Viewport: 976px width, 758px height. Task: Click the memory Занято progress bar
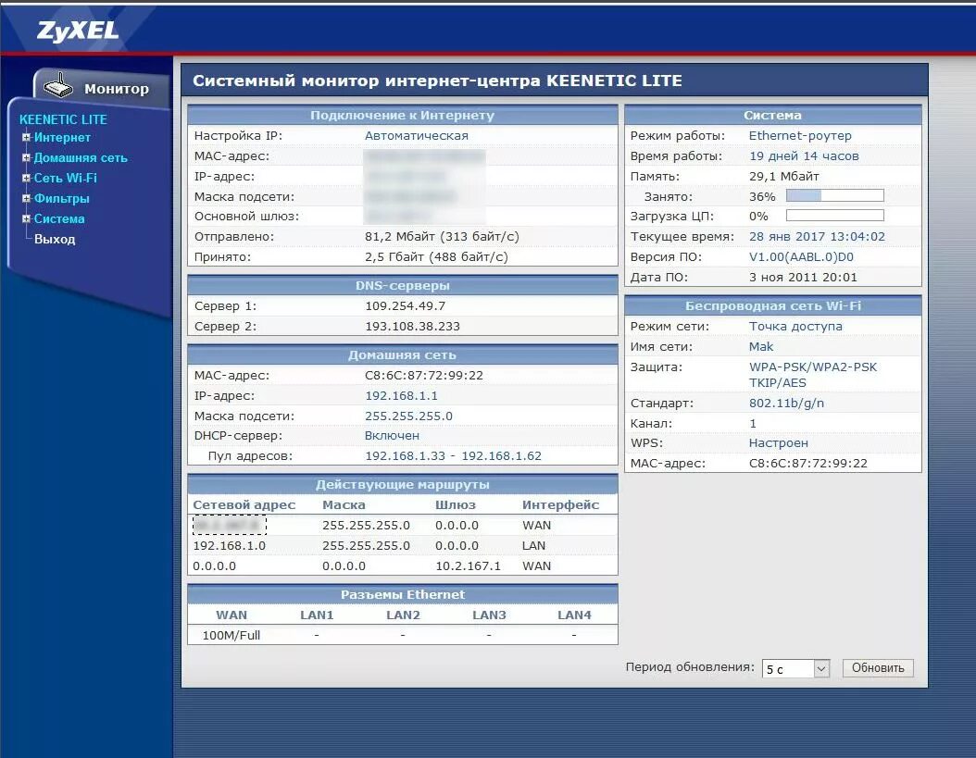pyautogui.click(x=834, y=196)
